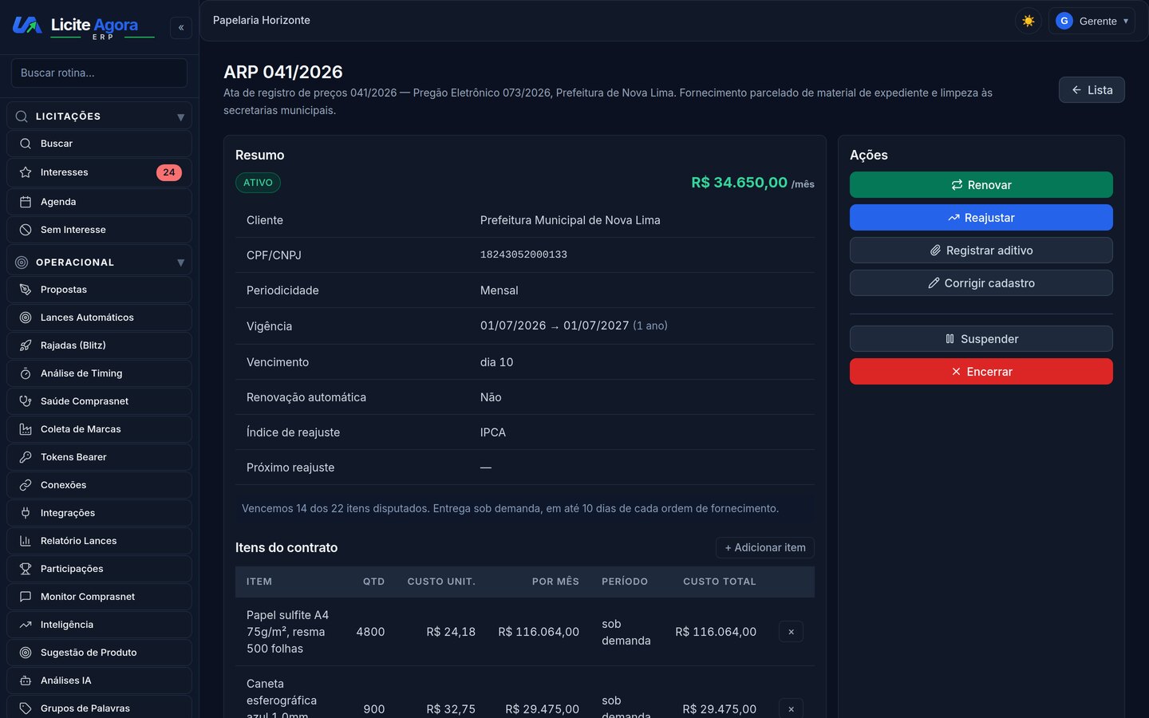The image size is (1149, 718).
Task: Click the Monitor Comprasnet chat icon
Action: [26, 597]
